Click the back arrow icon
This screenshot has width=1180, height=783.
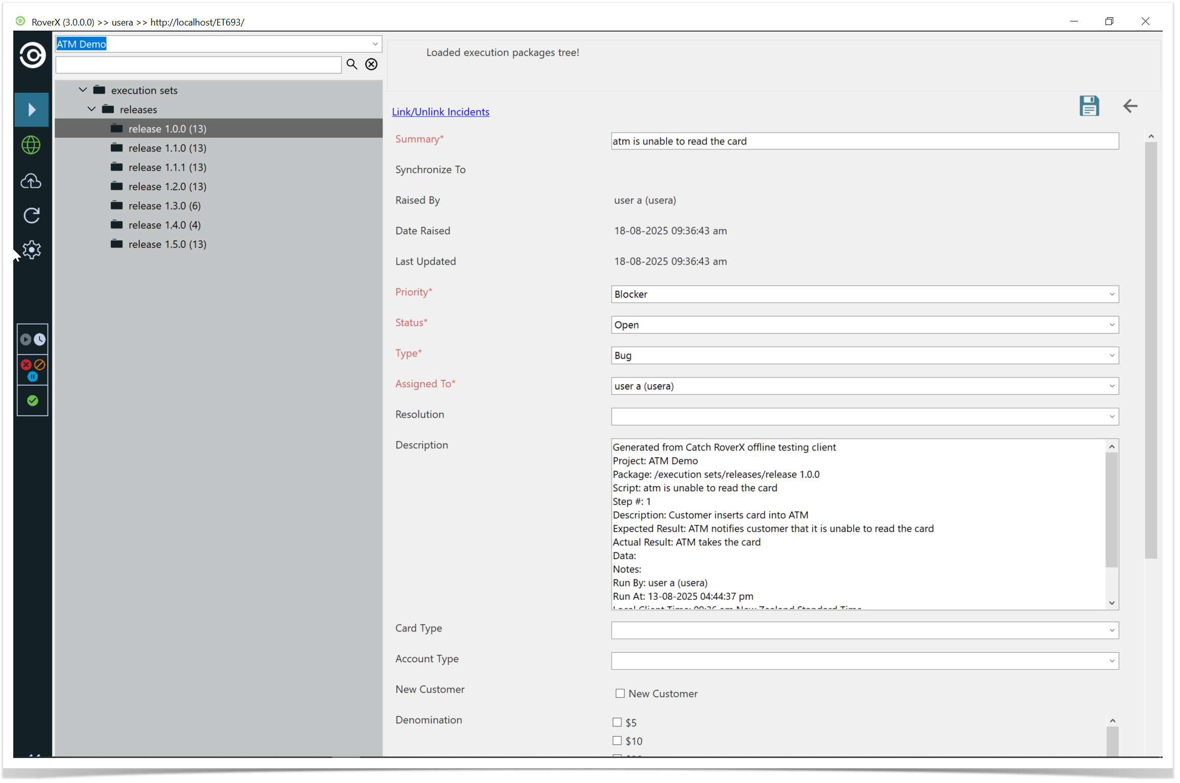pos(1129,106)
